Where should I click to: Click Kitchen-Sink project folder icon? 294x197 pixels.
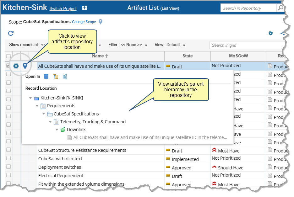(36, 98)
